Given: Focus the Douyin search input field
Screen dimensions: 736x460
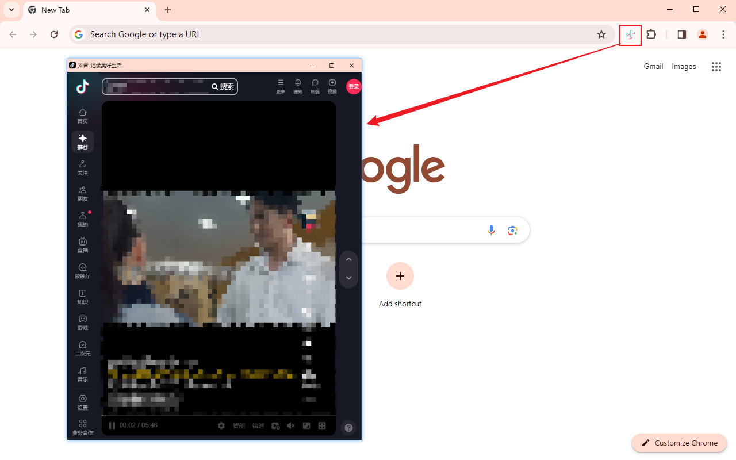Looking at the screenshot, I should coord(156,87).
